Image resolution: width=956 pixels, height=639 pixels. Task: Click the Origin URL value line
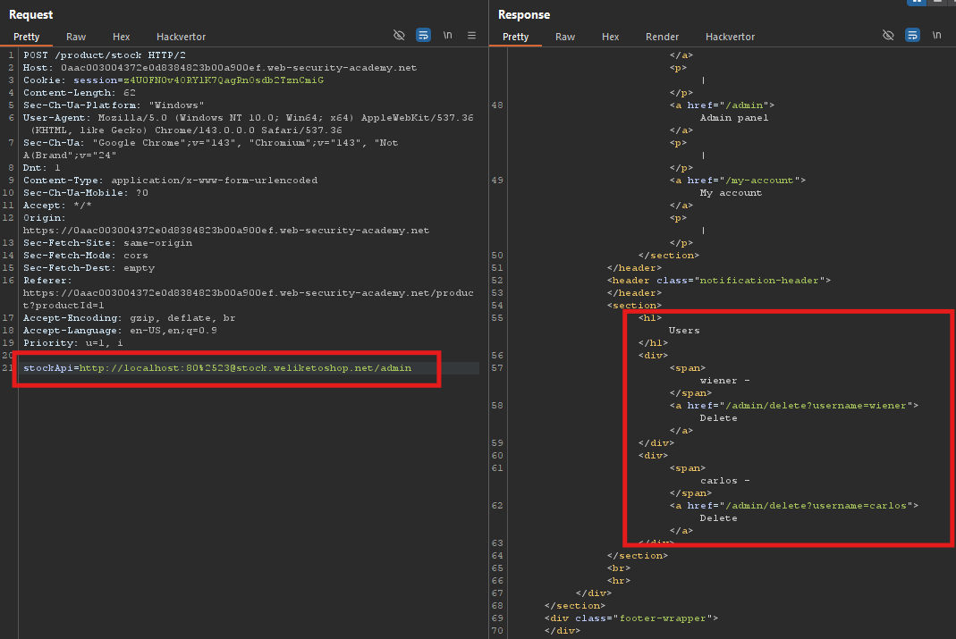coord(226,231)
